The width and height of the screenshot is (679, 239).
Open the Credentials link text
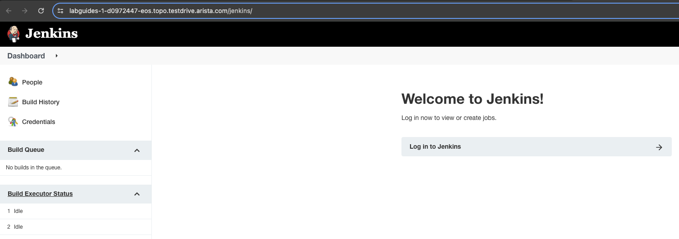tap(38, 122)
